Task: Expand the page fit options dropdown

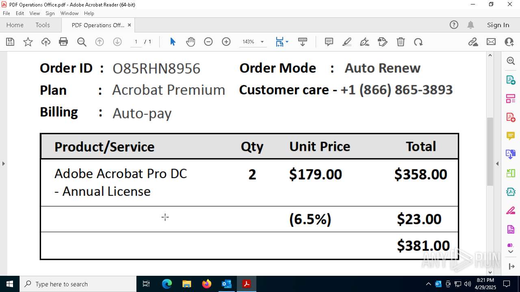Action: (287, 42)
